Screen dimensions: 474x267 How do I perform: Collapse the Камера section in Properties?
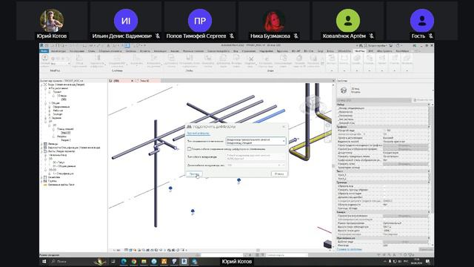pos(429,212)
